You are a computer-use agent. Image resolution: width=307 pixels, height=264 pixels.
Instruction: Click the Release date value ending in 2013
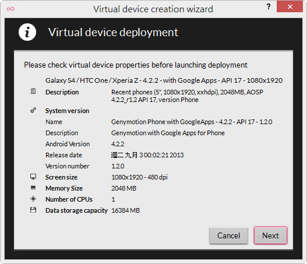pos(147,155)
